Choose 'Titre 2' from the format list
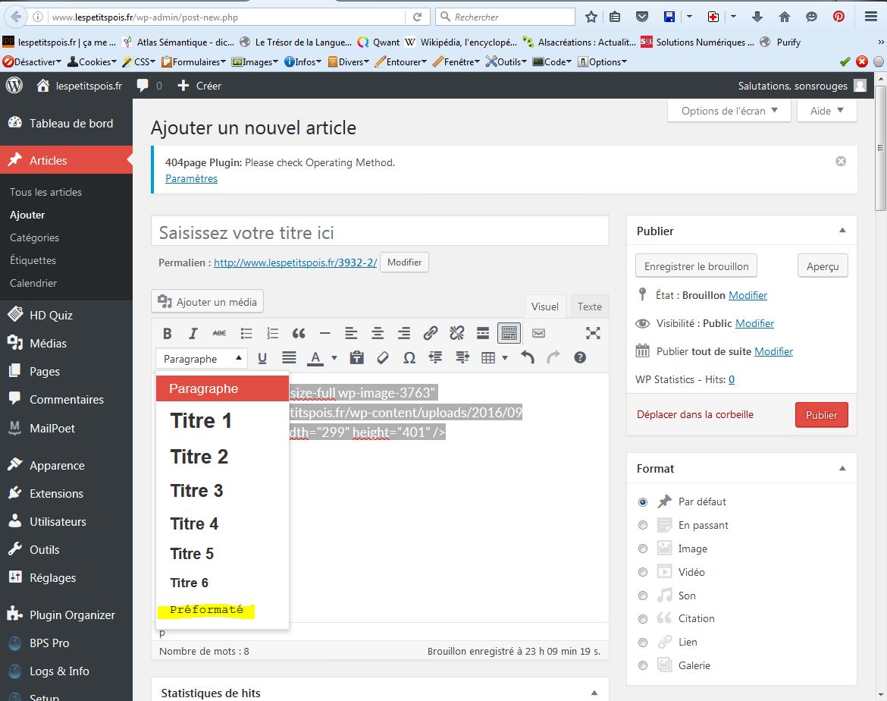Screen dimensions: 887x701 (x=199, y=457)
